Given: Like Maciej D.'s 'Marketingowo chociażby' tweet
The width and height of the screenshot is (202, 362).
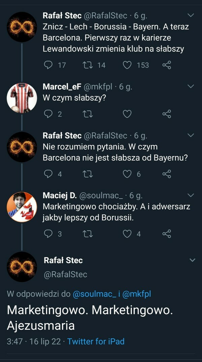Looking at the screenshot, I should tap(127, 234).
